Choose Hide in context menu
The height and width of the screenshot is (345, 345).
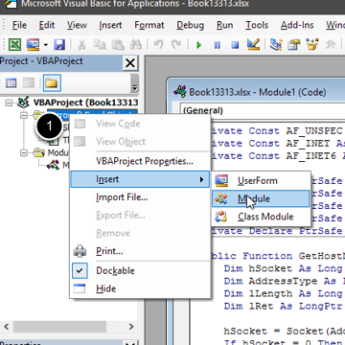140,288
